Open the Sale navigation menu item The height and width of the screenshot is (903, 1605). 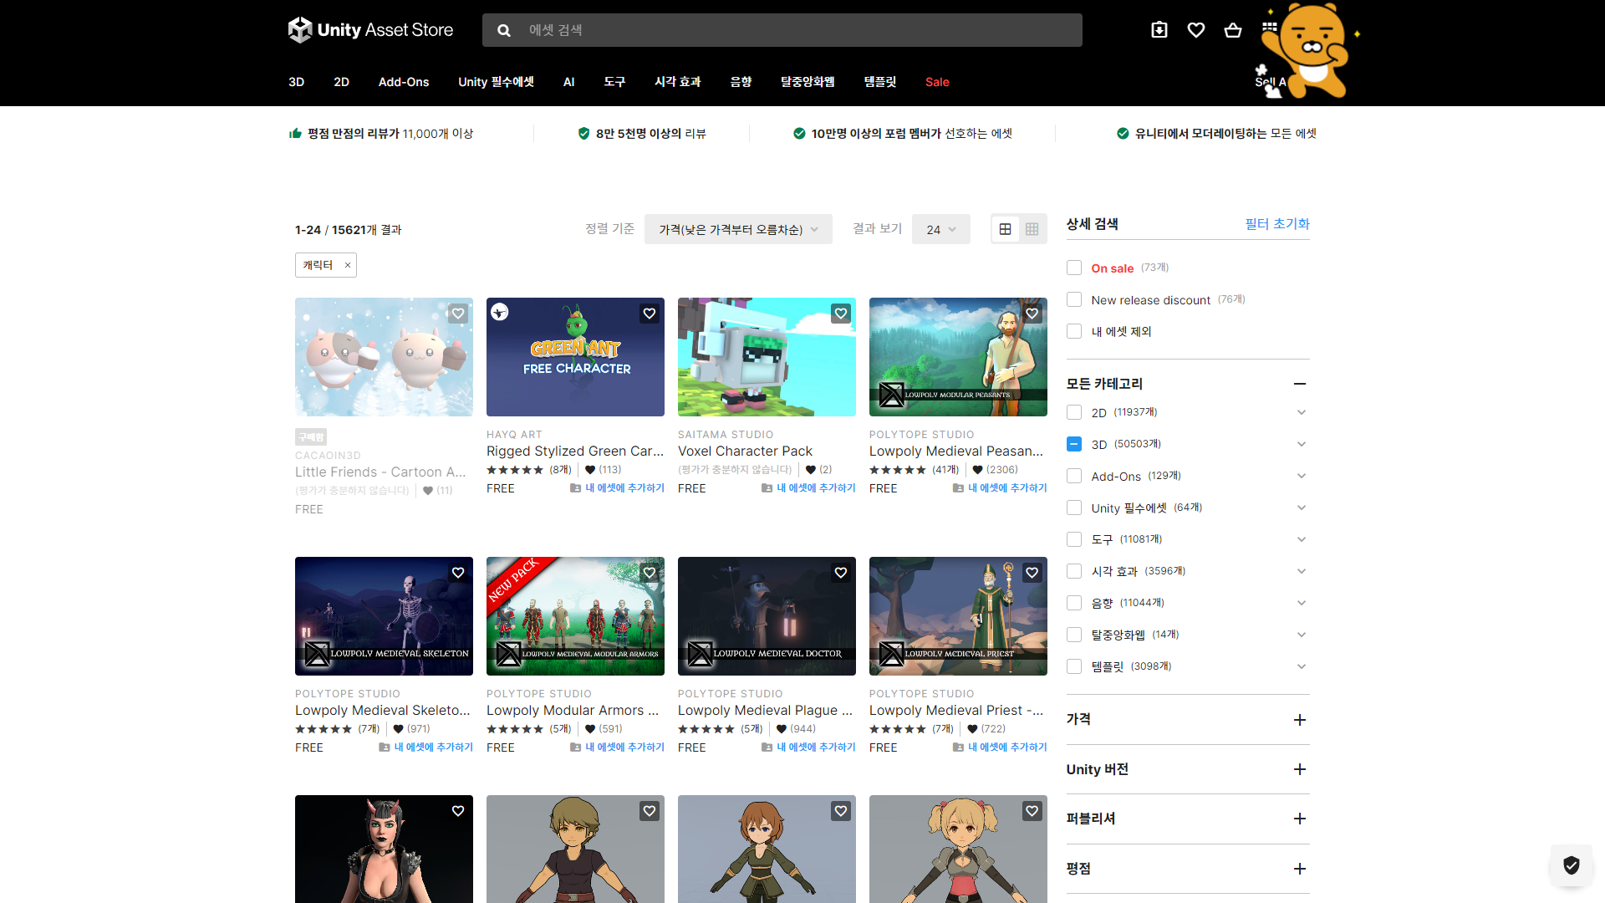[x=936, y=82]
